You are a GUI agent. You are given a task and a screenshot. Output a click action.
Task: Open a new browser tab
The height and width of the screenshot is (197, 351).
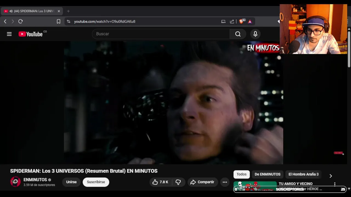click(68, 11)
